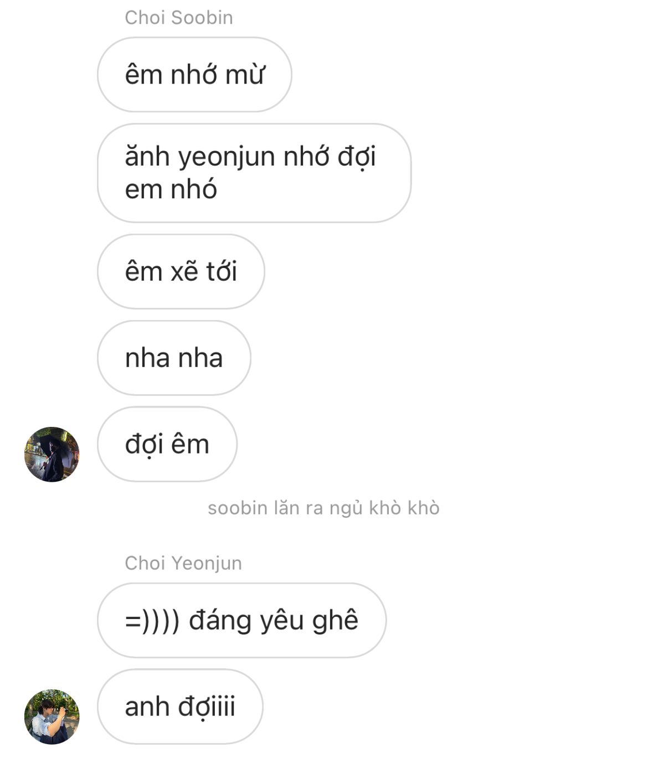The width and height of the screenshot is (648, 758).
Task: Click the Choi Soobin sender name label
Action: pyautogui.click(x=179, y=18)
